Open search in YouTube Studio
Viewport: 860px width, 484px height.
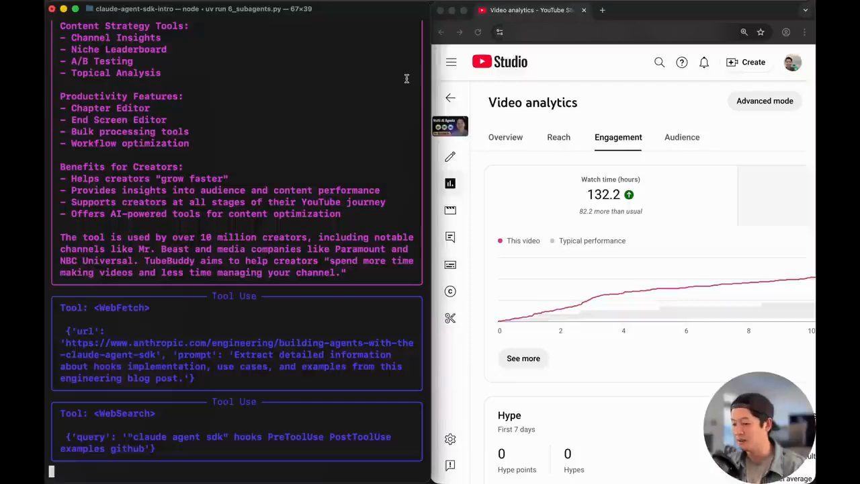click(x=659, y=63)
